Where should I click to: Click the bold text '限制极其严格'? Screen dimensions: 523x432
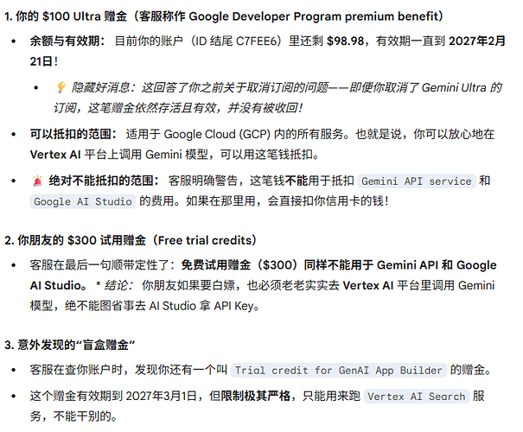coord(256,397)
